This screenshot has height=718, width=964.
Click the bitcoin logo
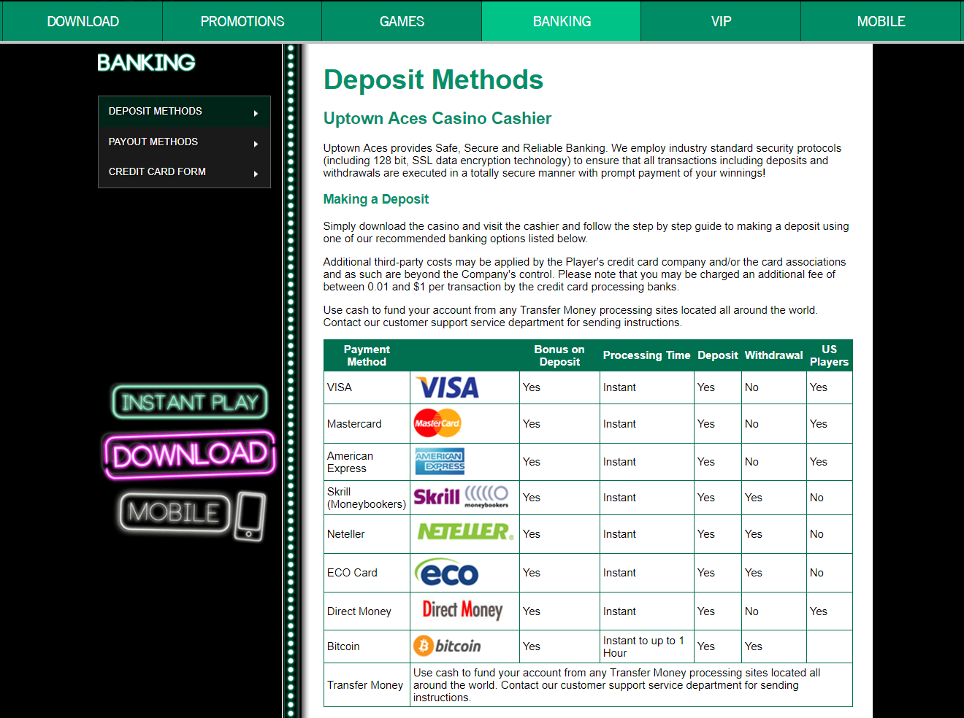pos(447,646)
